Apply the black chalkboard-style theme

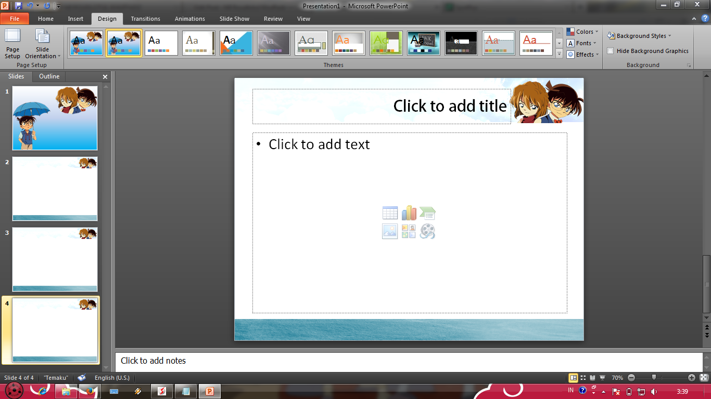pos(424,43)
